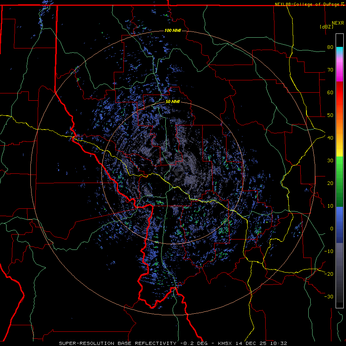Image resolution: width=346 pixels, height=346 pixels.
Task: Click the 50 value on the dBZ scale
Action: pyautogui.click(x=330, y=115)
